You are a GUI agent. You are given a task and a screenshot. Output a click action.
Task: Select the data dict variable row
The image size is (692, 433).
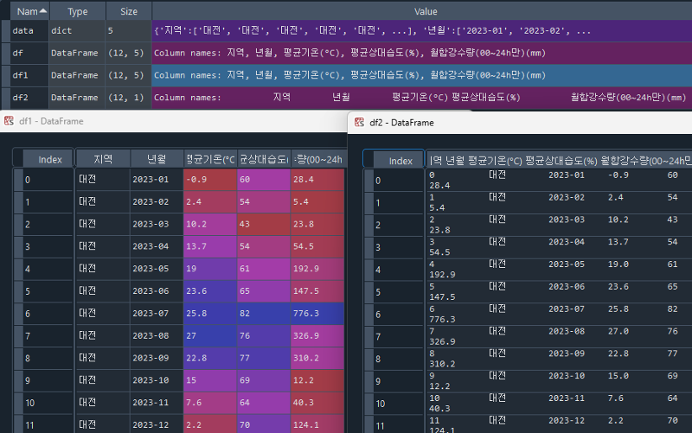pyautogui.click(x=347, y=31)
